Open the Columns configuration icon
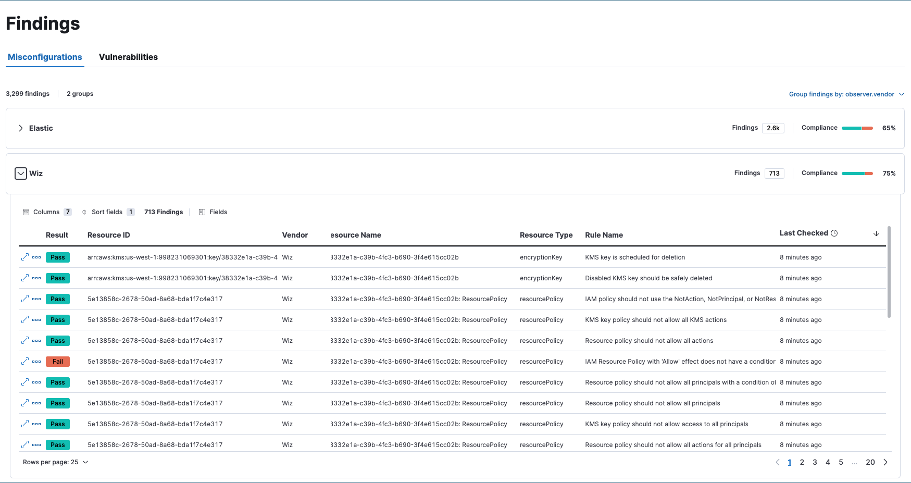Viewport: 911px width, 483px height. [26, 212]
